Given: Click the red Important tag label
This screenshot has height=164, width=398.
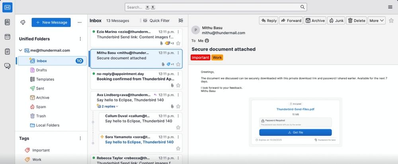Looking at the screenshot, I should (x=200, y=58).
